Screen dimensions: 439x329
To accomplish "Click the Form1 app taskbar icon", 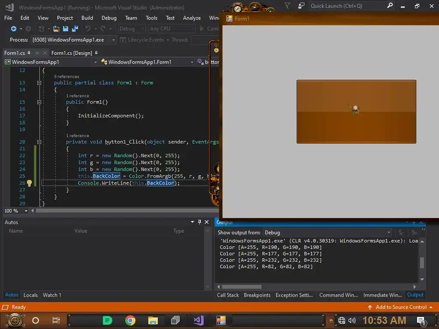I will (221, 320).
